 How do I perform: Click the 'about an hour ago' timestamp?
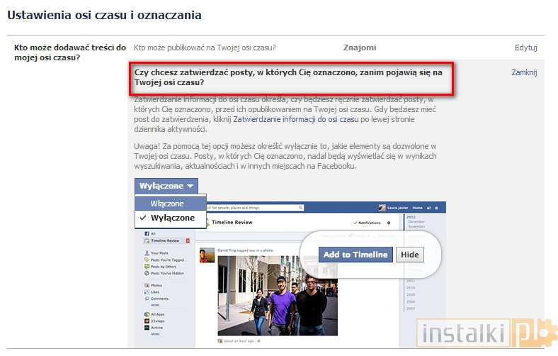tap(240, 341)
